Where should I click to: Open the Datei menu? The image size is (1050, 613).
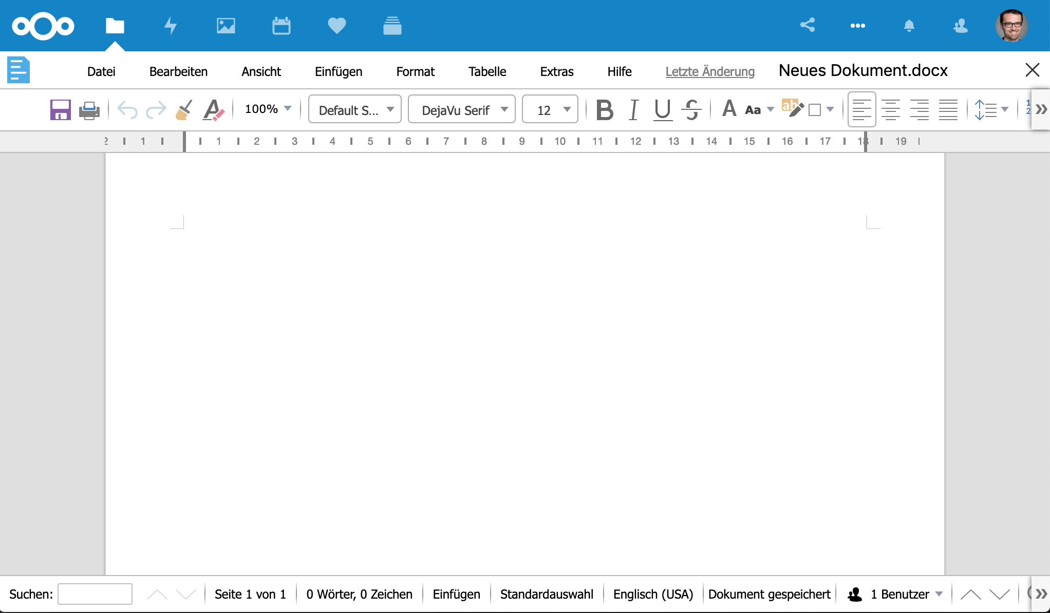101,72
